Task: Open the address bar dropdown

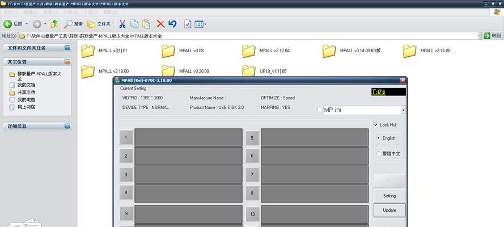Action: click(479, 36)
